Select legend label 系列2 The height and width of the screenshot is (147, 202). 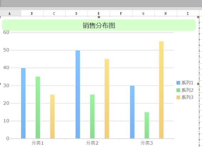click(x=187, y=90)
